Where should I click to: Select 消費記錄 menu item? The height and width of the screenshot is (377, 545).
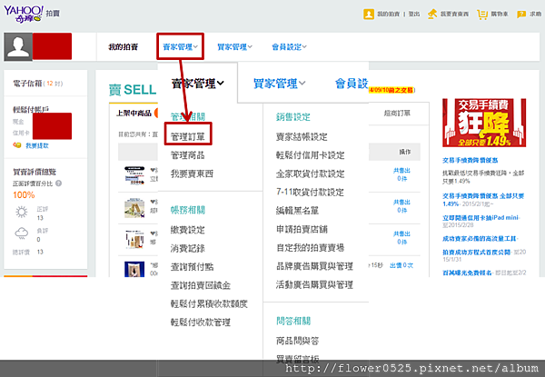[x=188, y=248]
